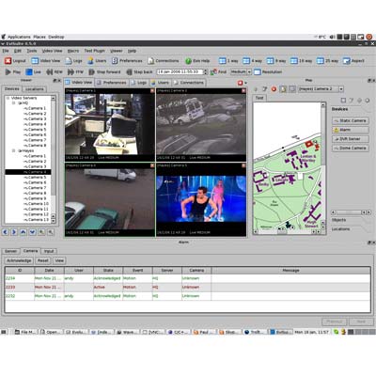Click the red Logout icon in toolbar
This screenshot has width=376, height=376.
(x=8, y=61)
